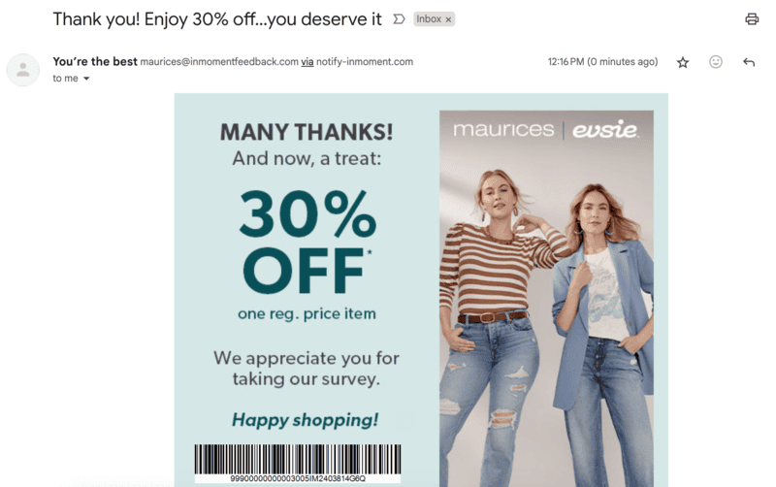The image size is (776, 487).
Task: Remove the Inbox label with the x
Action: 448,19
